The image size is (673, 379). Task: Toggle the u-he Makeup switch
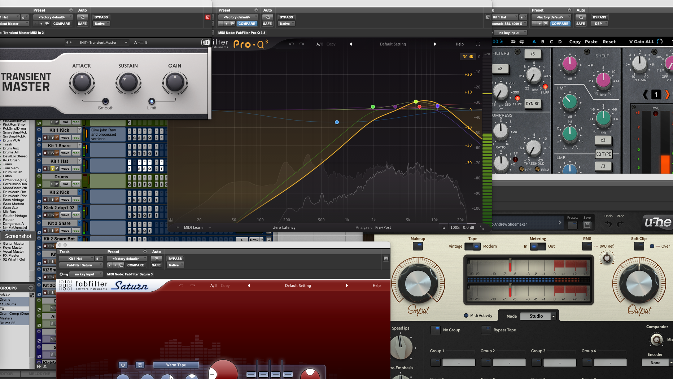click(x=418, y=246)
